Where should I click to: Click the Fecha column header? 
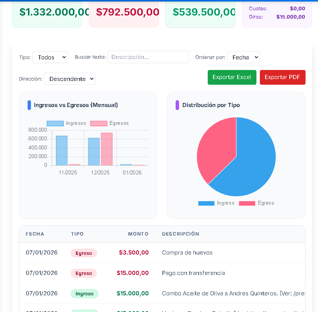coord(35,234)
